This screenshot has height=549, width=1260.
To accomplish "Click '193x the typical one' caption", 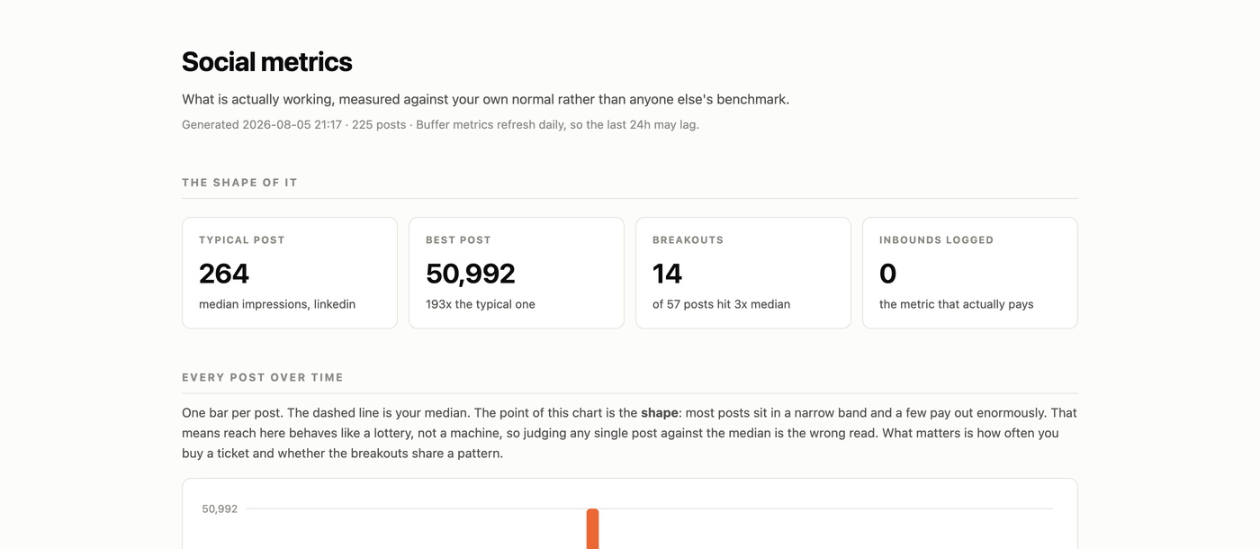I will click(x=481, y=304).
